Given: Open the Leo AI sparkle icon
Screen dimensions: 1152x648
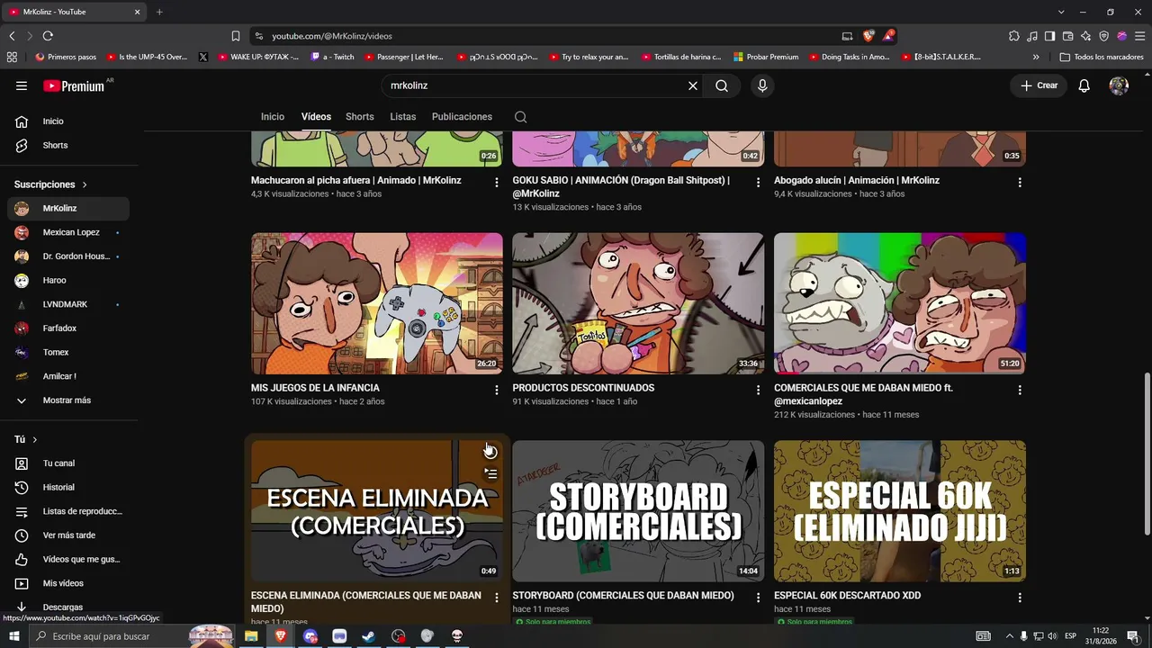Looking at the screenshot, I should click(x=1086, y=36).
